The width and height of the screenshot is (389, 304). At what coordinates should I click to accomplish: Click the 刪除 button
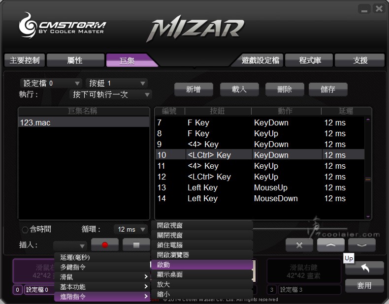[x=285, y=89]
